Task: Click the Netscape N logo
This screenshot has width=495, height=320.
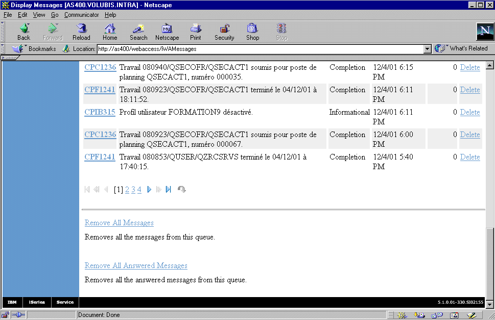Action: point(485,32)
